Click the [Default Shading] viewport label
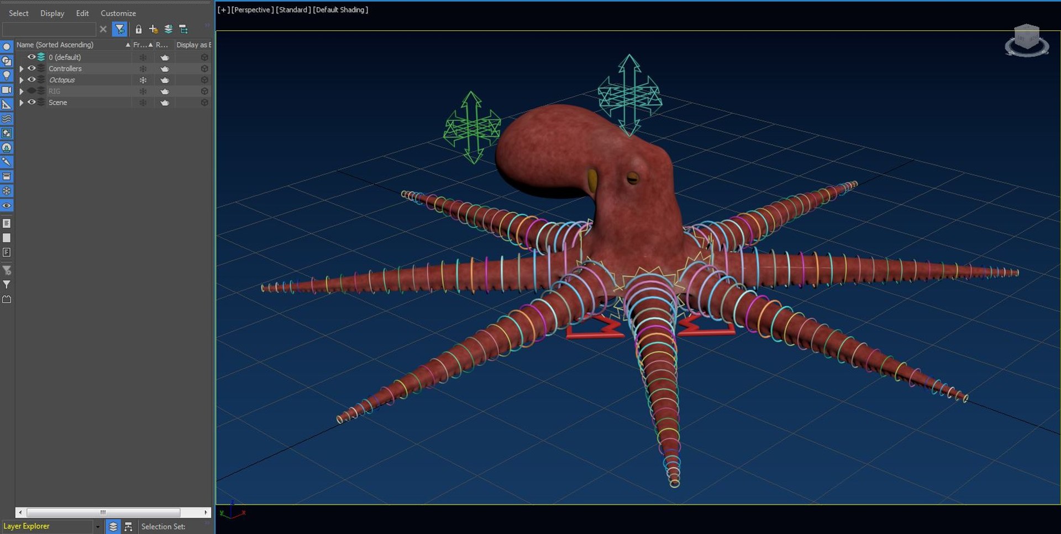This screenshot has width=1061, height=534. (x=340, y=10)
